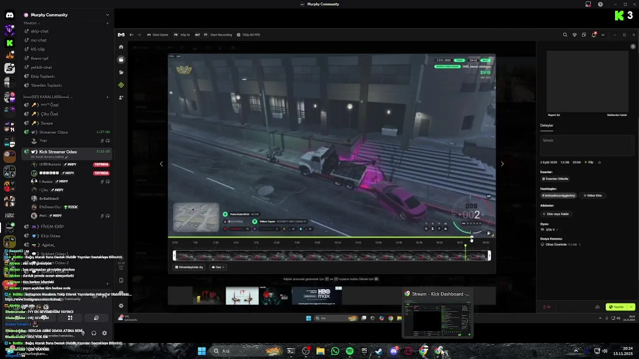Open the Windows Start menu
Viewport: 639px width, 359px height.
[x=202, y=351]
